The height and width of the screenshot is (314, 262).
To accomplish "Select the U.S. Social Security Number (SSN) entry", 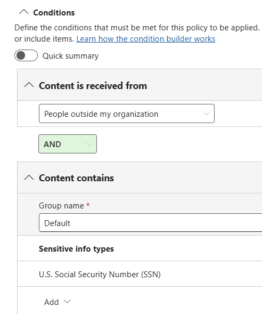I will pos(100,275).
